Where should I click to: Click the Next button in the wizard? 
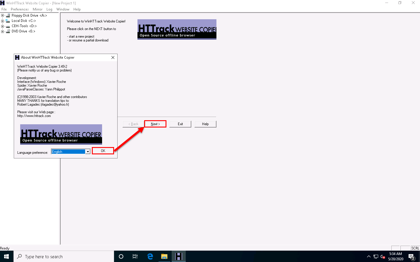click(x=155, y=124)
